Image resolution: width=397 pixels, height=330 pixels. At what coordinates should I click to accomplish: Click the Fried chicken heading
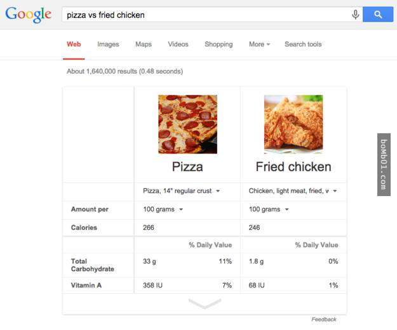pyautogui.click(x=293, y=167)
